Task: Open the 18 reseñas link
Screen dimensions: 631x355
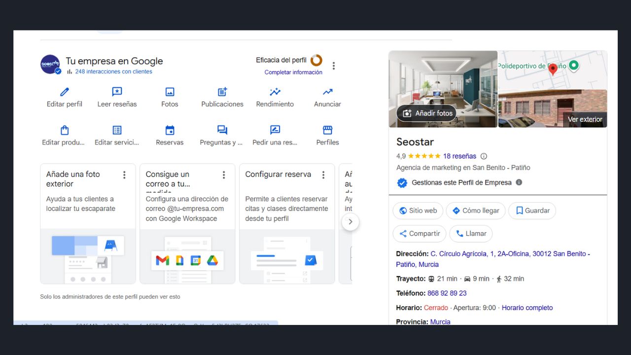Action: [x=459, y=156]
